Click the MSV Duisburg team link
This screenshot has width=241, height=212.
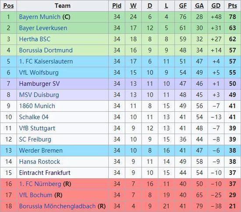[39, 95]
